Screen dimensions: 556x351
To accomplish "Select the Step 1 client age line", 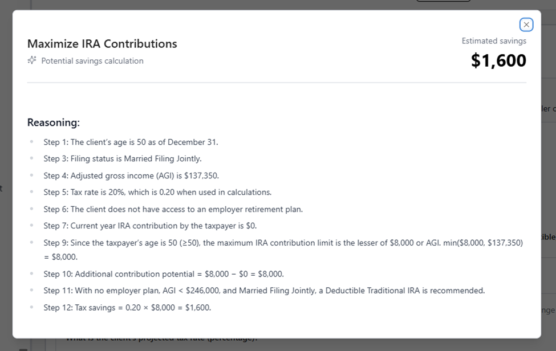I will 131,142.
